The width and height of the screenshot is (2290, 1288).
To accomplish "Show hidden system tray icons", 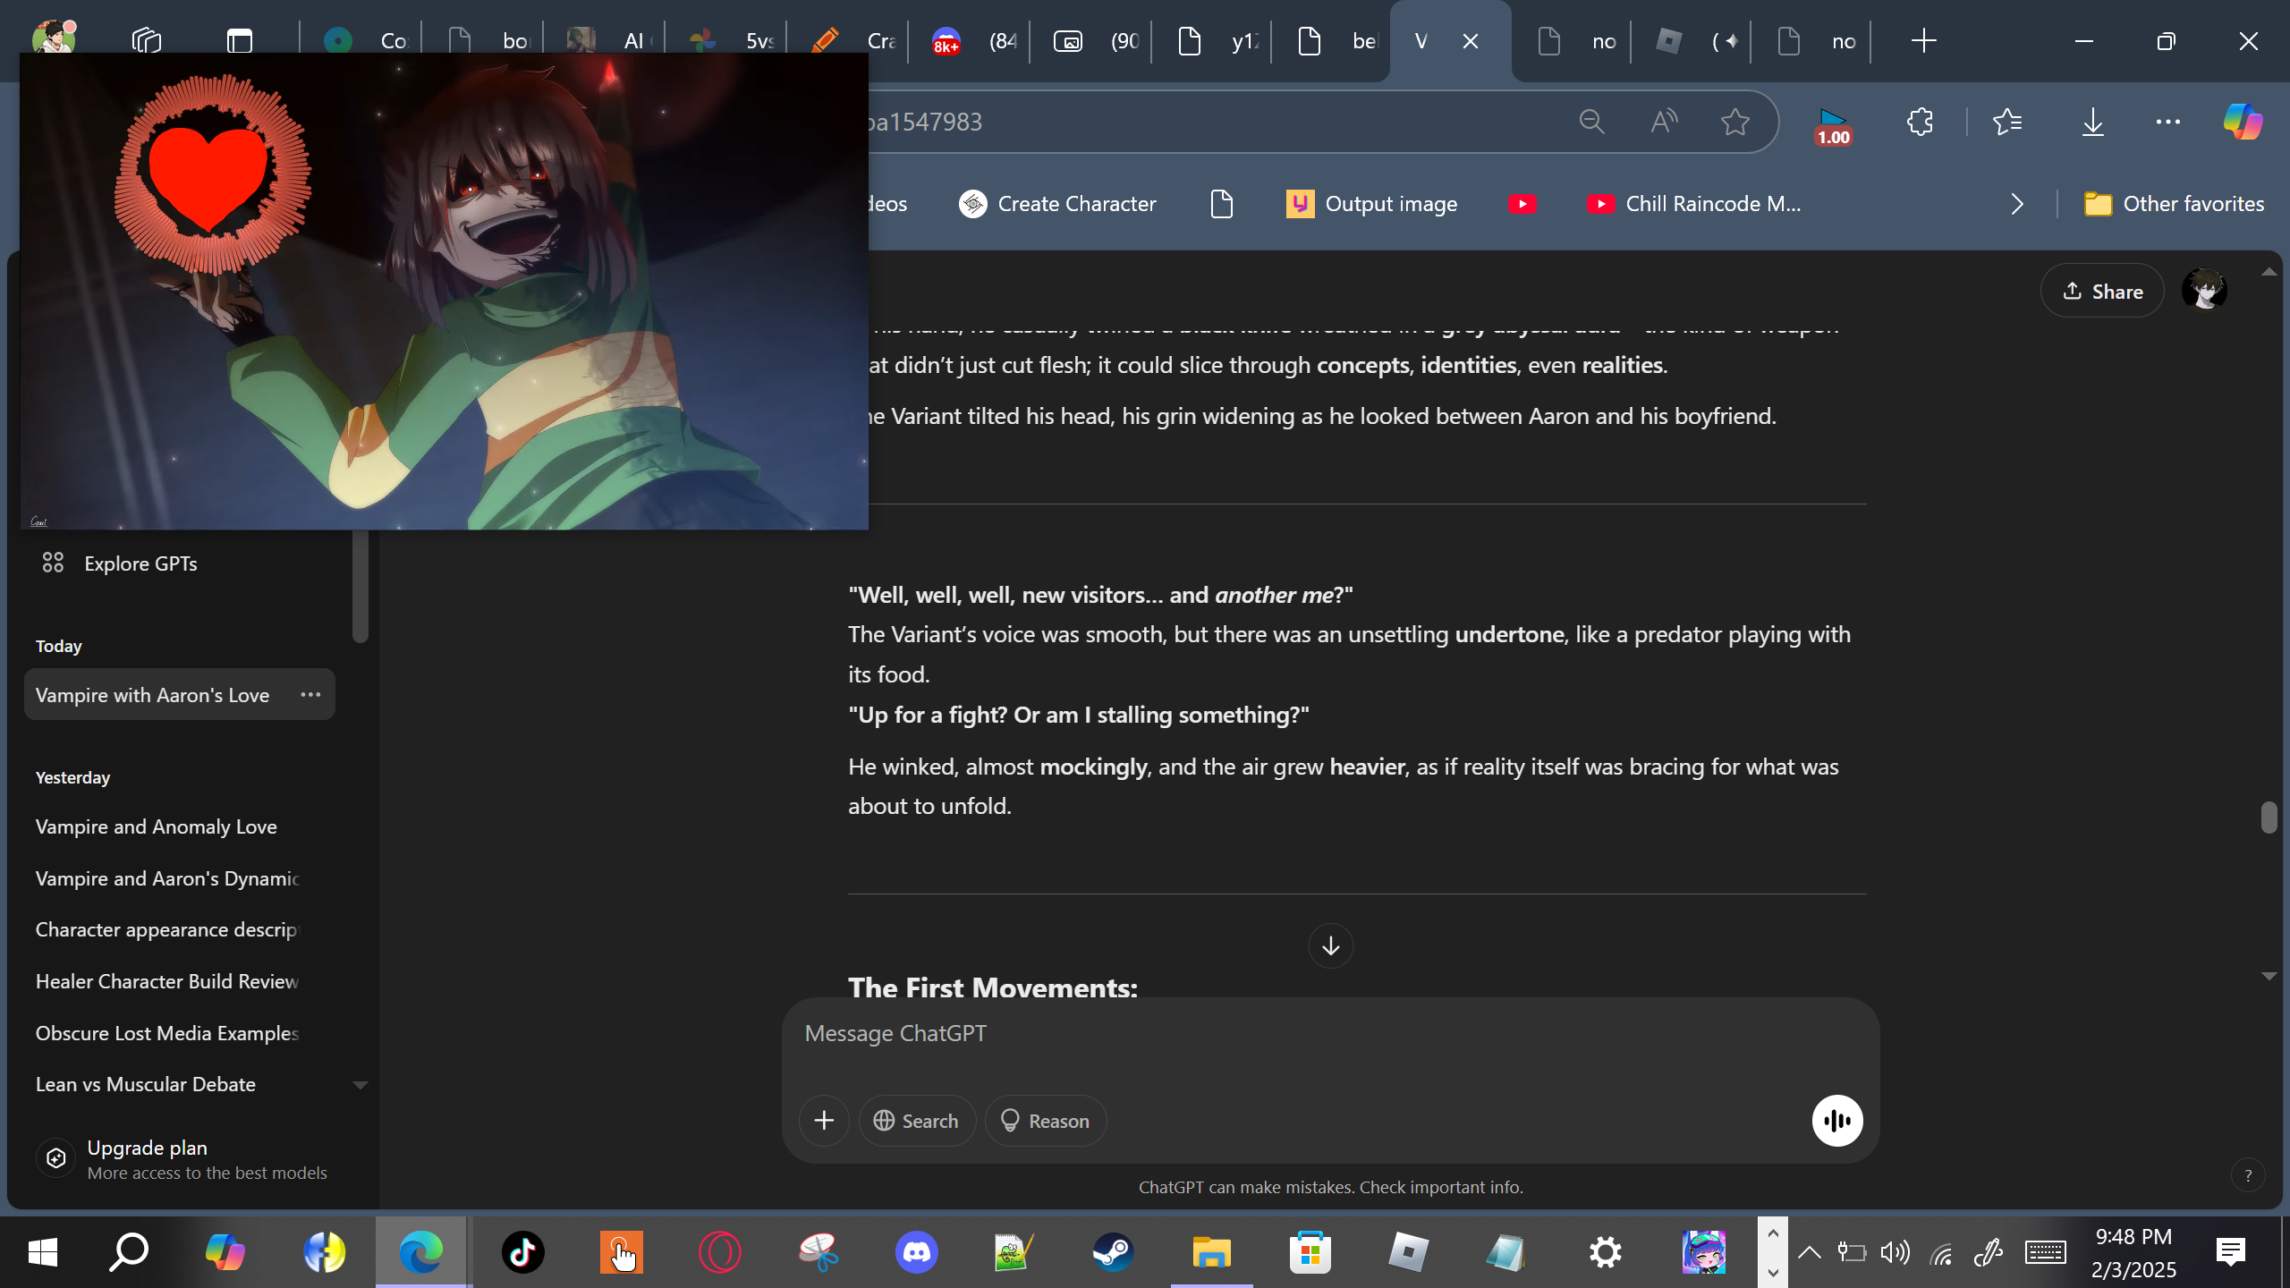I will point(1810,1252).
